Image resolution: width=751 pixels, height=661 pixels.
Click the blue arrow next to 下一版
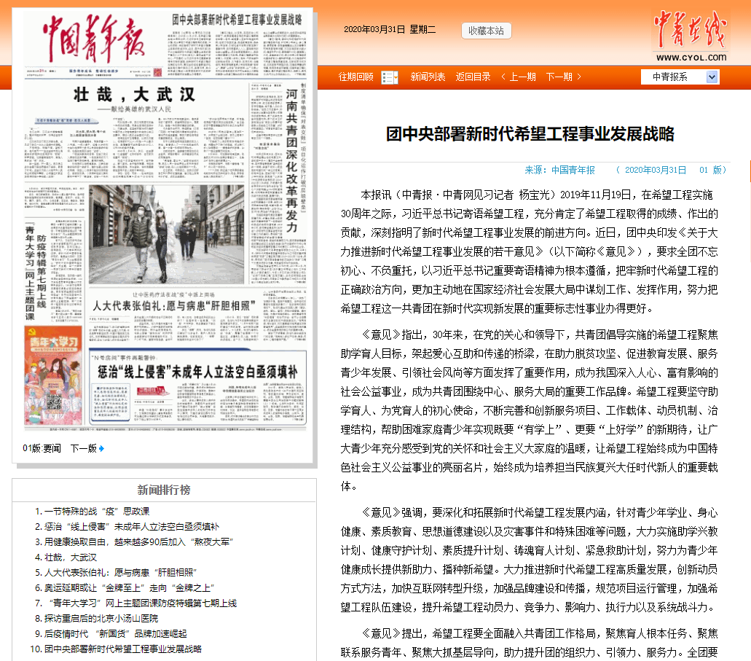pyautogui.click(x=101, y=449)
